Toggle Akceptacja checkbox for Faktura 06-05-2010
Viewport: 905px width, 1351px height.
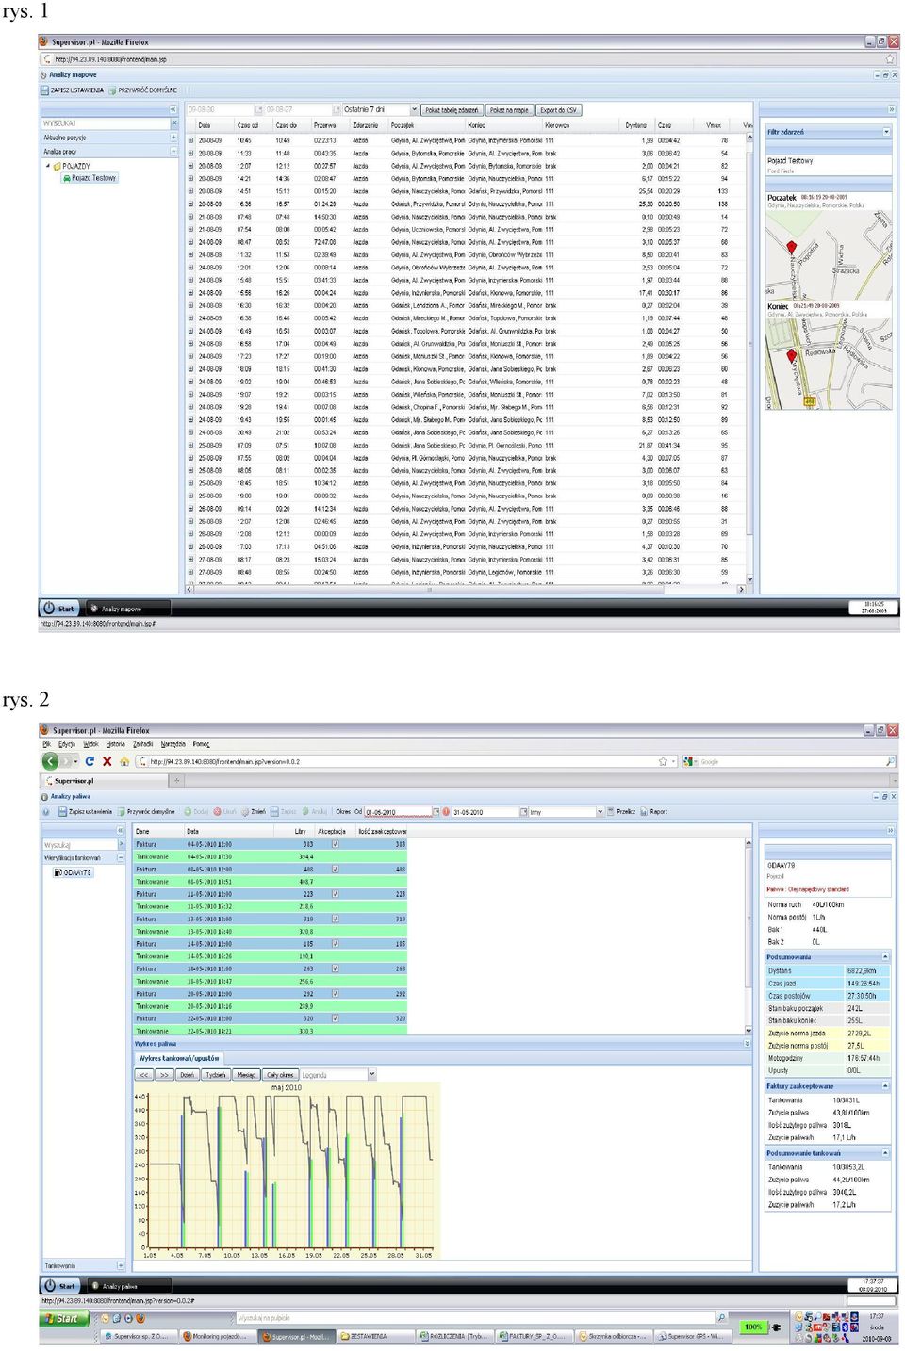336,870
